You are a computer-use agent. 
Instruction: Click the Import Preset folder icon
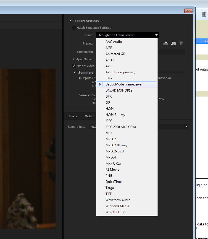(x=173, y=43)
